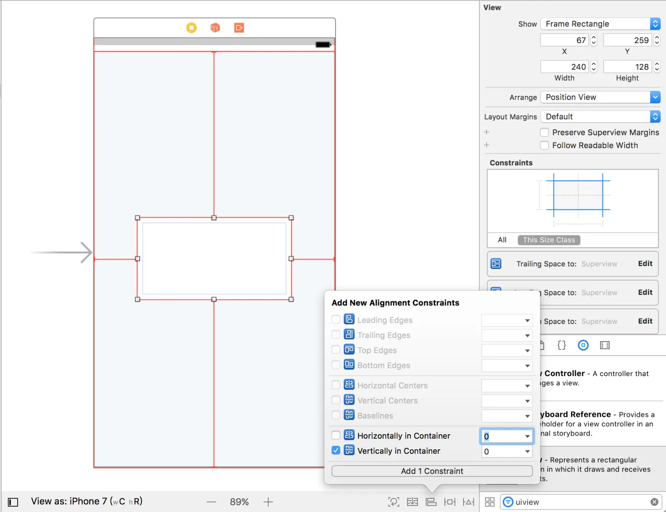Toggle the document outline sidebar icon
The height and width of the screenshot is (512, 666).
(13, 502)
